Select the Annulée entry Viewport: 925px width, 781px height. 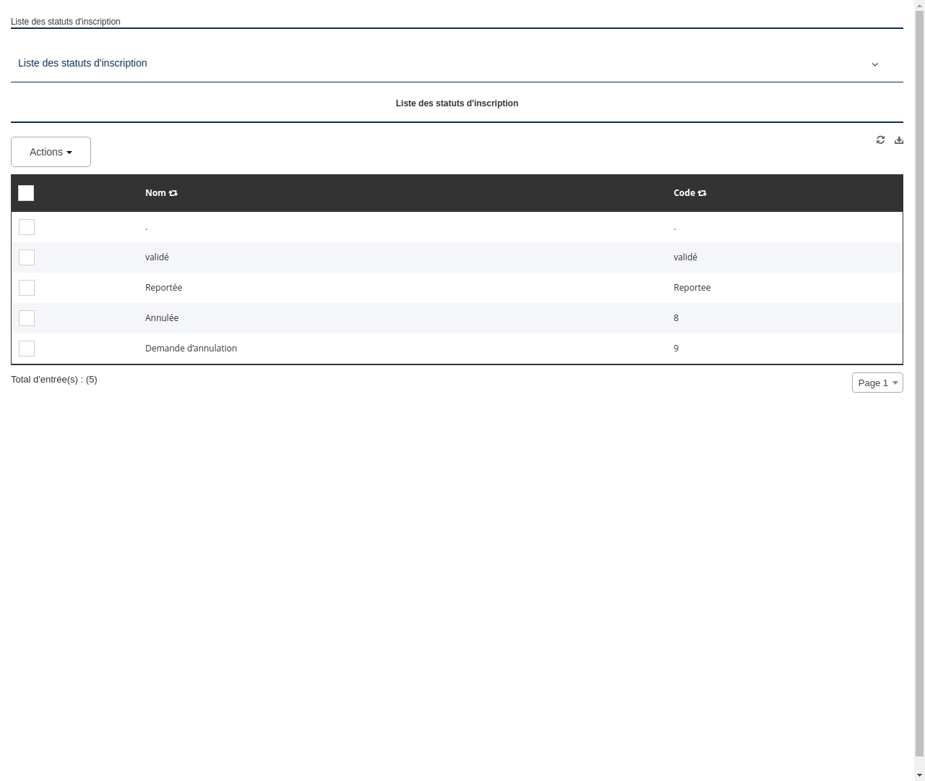162,317
